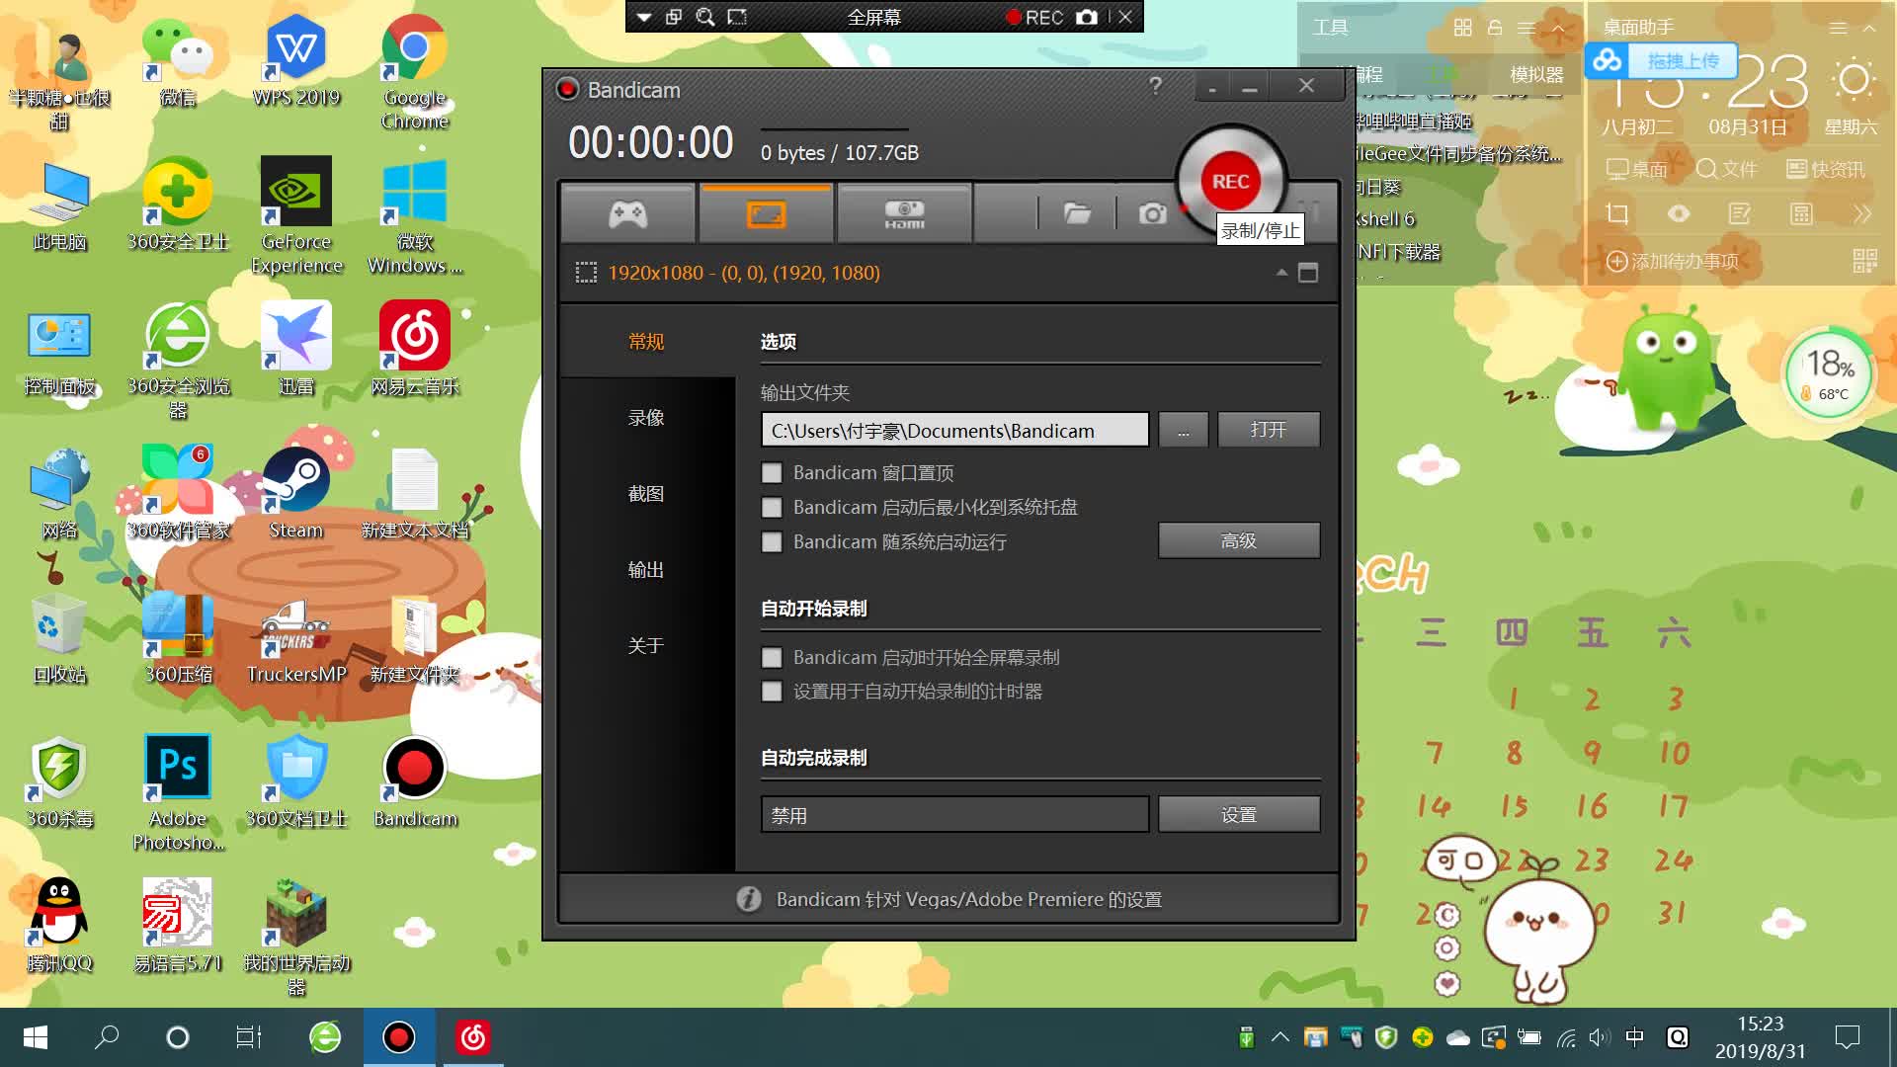Click the 全屏幕 label on the top bar

[874, 17]
